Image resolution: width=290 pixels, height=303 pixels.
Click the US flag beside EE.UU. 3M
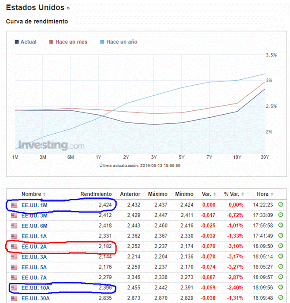(14, 216)
